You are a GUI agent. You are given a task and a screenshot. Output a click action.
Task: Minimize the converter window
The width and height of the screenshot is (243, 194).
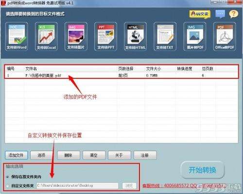point(216,2)
